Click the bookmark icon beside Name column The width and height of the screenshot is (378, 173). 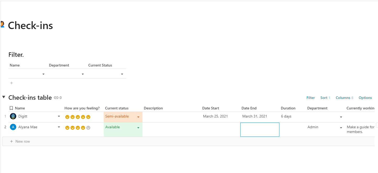tap(11, 108)
